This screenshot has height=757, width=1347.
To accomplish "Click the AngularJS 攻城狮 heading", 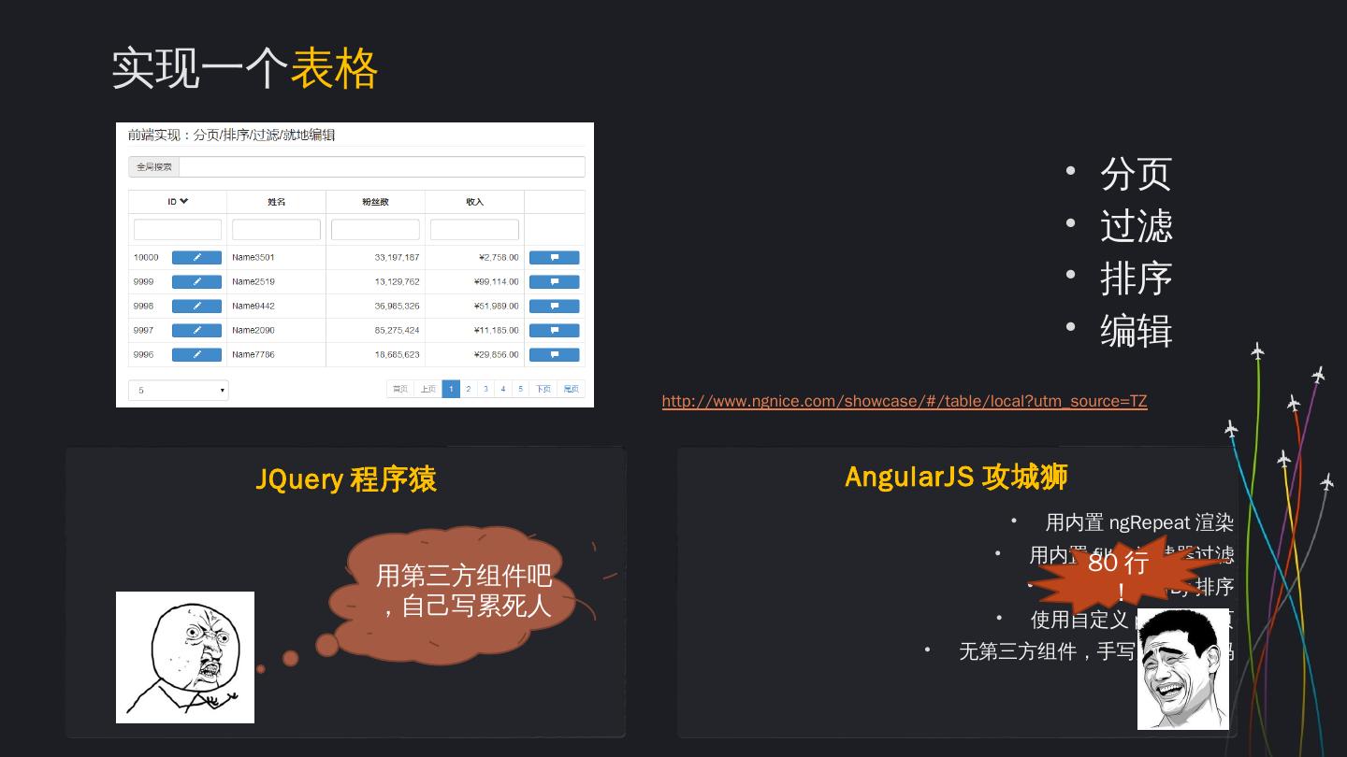I will tap(956, 477).
